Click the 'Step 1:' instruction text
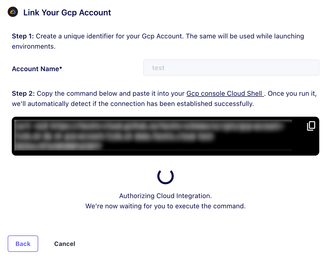The image size is (329, 259). (158, 41)
